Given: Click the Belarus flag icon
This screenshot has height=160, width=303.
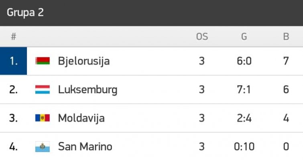Looking at the screenshot, I should 43,61.
